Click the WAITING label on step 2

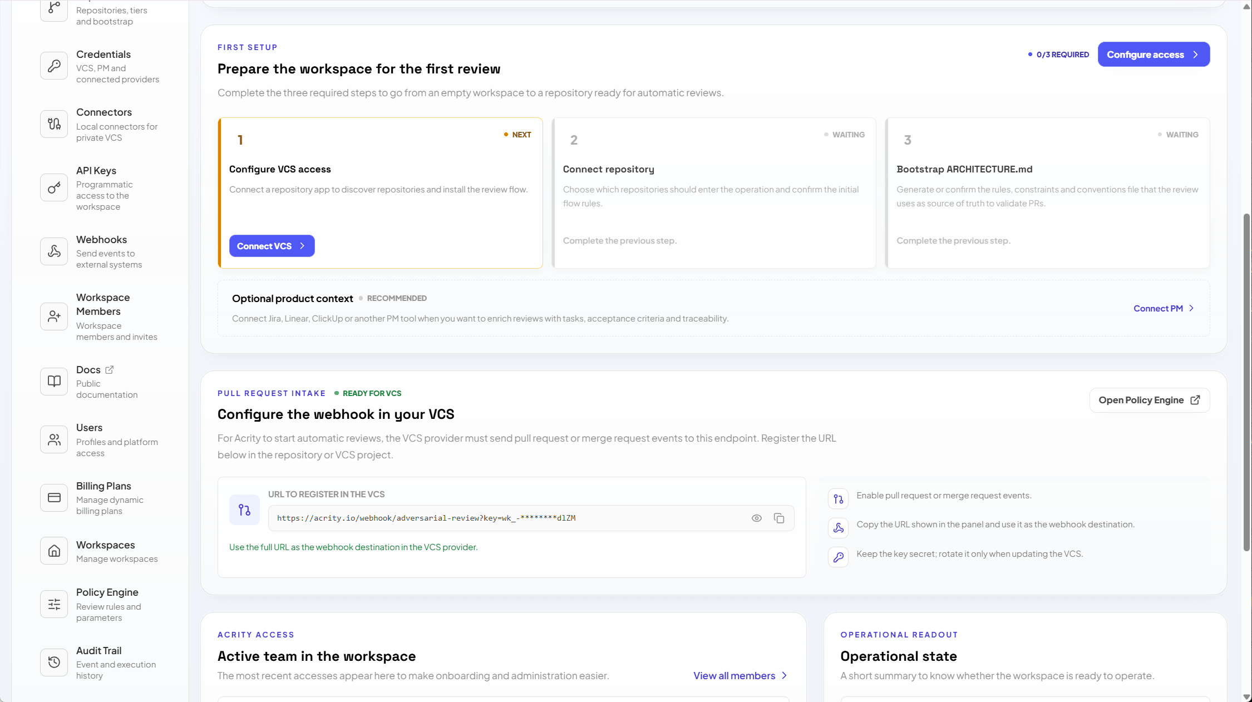coord(845,135)
